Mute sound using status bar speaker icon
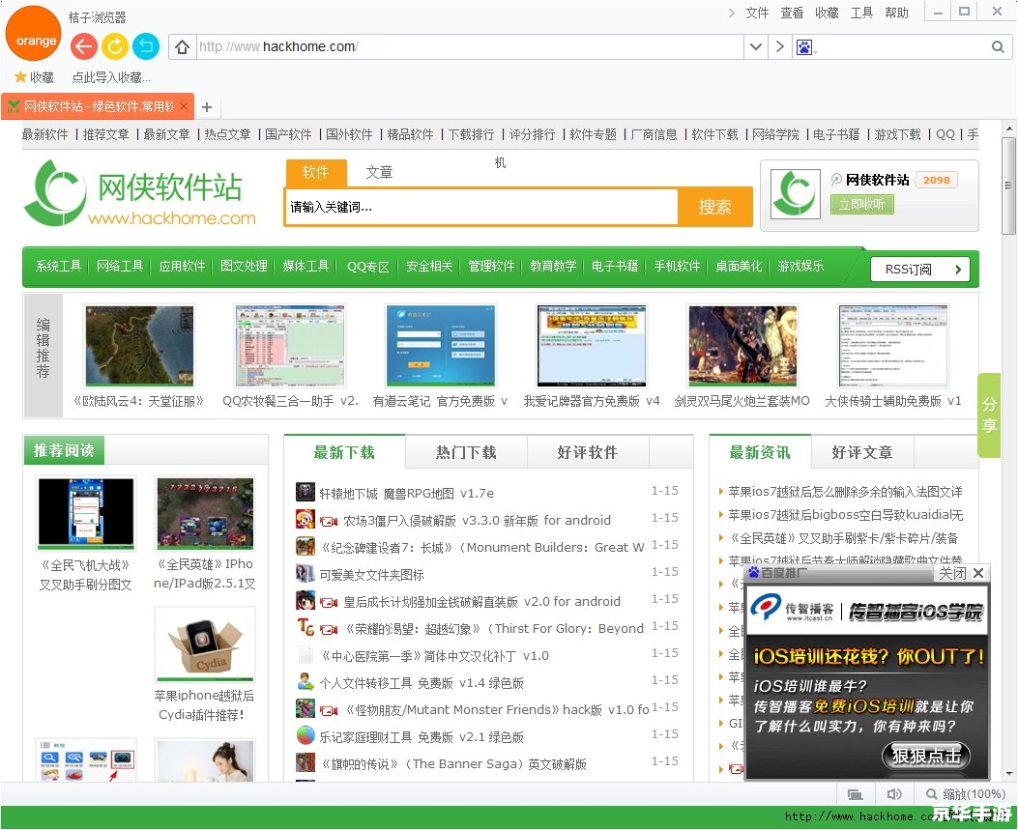The height and width of the screenshot is (830, 1018). click(x=893, y=794)
